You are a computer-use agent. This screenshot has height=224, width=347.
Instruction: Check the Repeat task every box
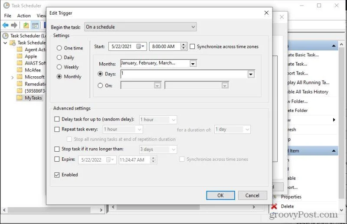(57, 129)
